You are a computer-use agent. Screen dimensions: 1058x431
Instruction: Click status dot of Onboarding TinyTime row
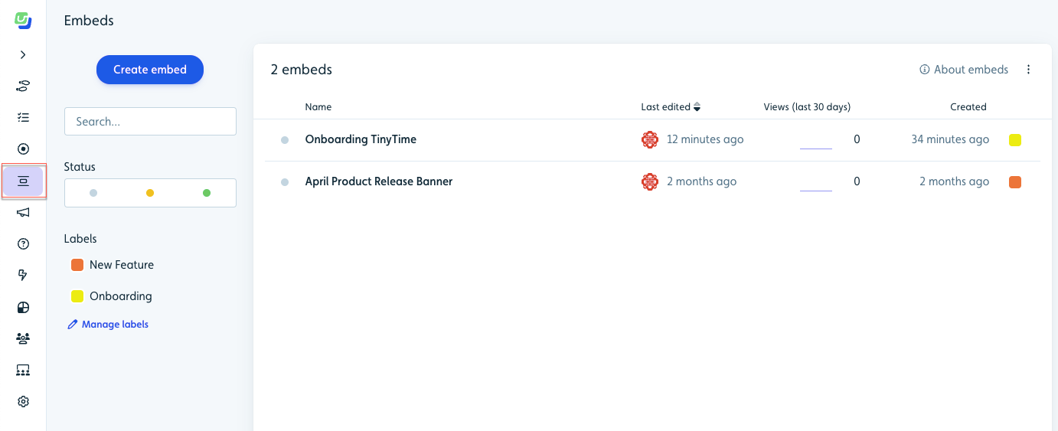point(285,140)
